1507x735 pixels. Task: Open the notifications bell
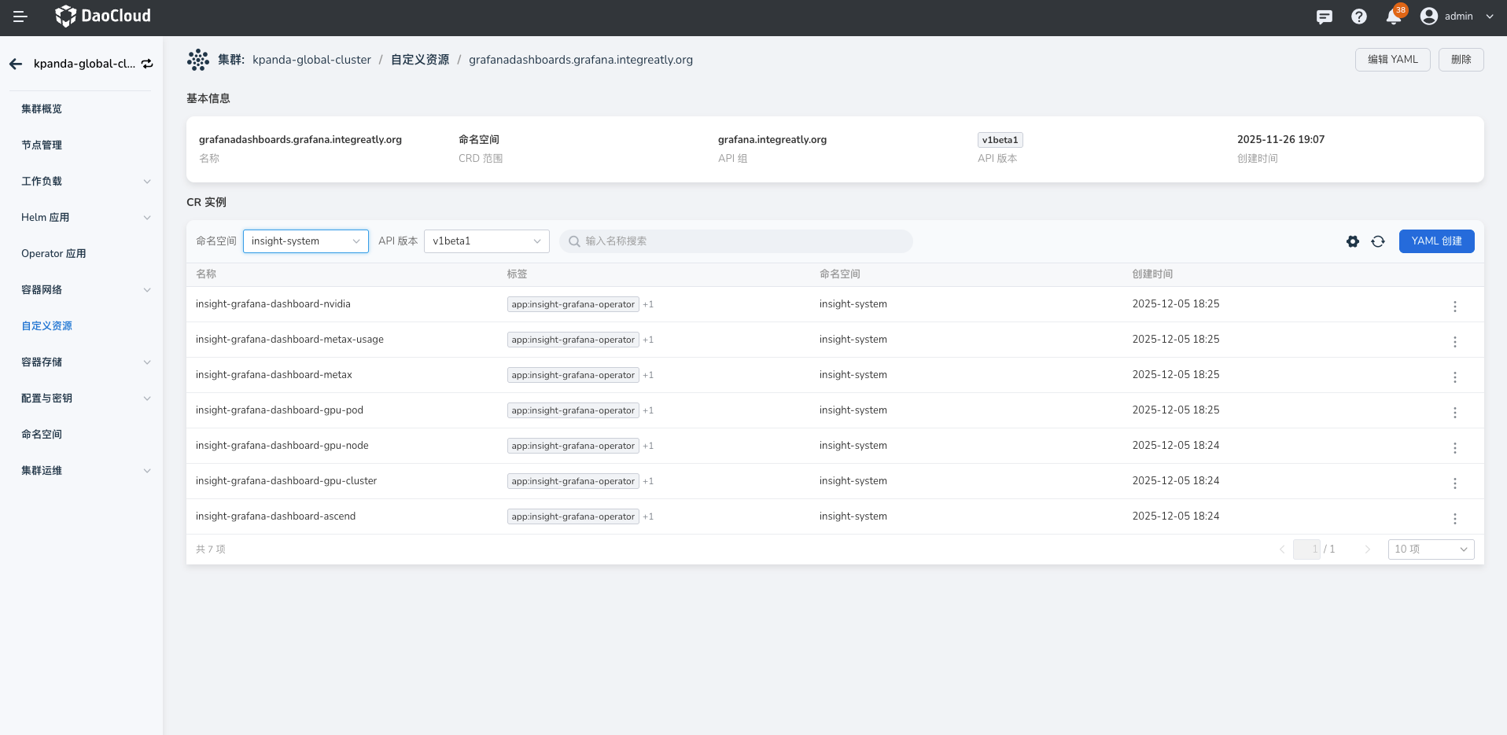1394,17
